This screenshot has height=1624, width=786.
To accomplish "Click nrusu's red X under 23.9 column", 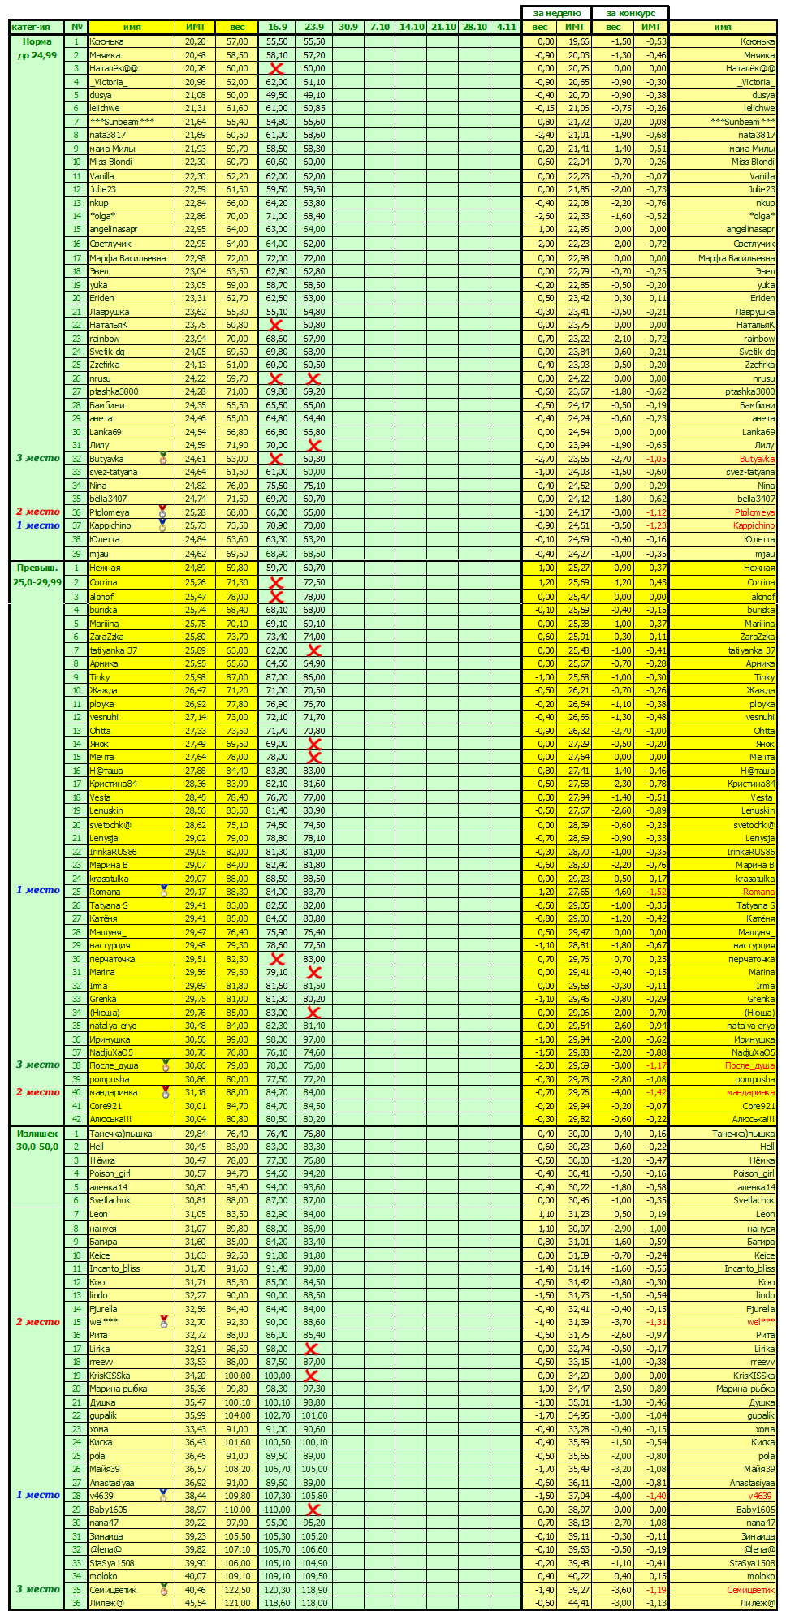I will coord(313,378).
